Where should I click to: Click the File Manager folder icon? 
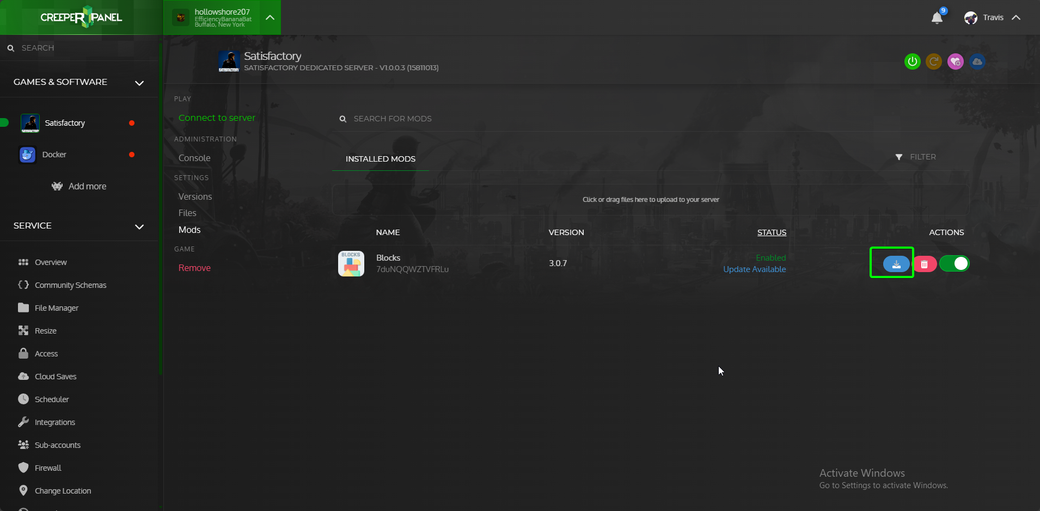click(x=23, y=307)
